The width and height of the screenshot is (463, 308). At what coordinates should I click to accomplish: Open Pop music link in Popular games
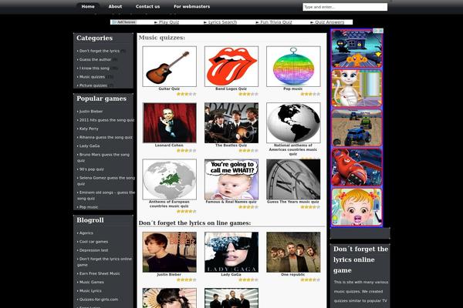[x=89, y=207]
